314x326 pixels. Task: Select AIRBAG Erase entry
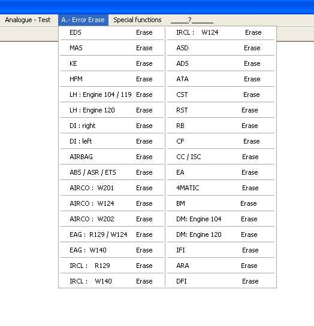[x=112, y=157]
